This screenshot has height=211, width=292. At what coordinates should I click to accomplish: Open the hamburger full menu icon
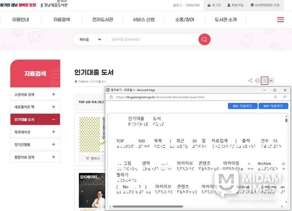[281, 20]
